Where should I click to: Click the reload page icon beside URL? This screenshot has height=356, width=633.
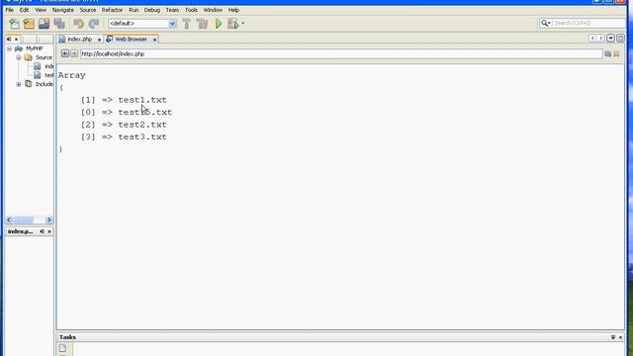tap(607, 53)
